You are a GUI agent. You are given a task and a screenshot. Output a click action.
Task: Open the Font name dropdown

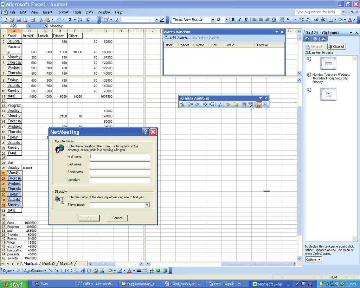(x=213, y=20)
